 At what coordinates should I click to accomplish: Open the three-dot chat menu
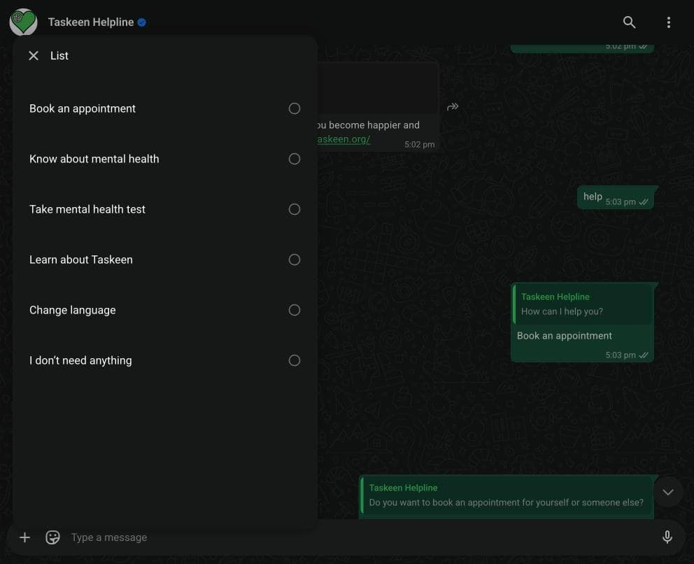668,22
